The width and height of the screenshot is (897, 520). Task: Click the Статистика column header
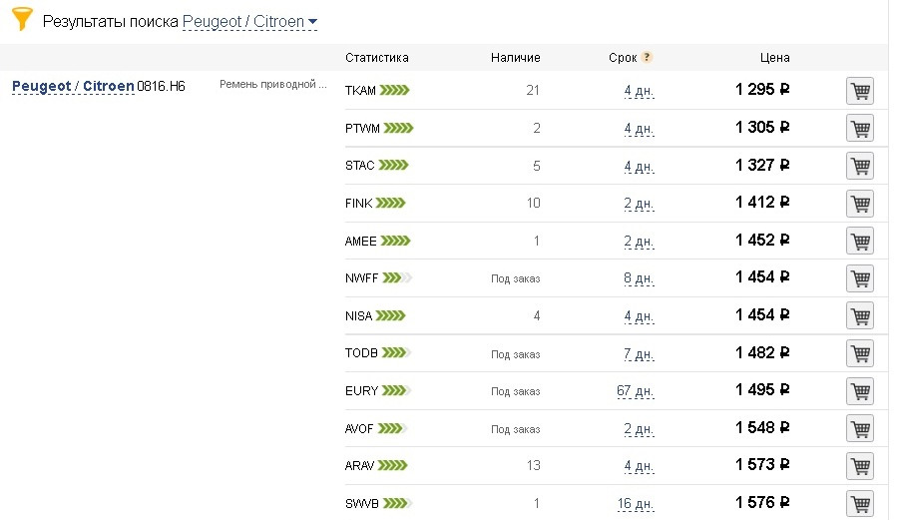coord(376,58)
